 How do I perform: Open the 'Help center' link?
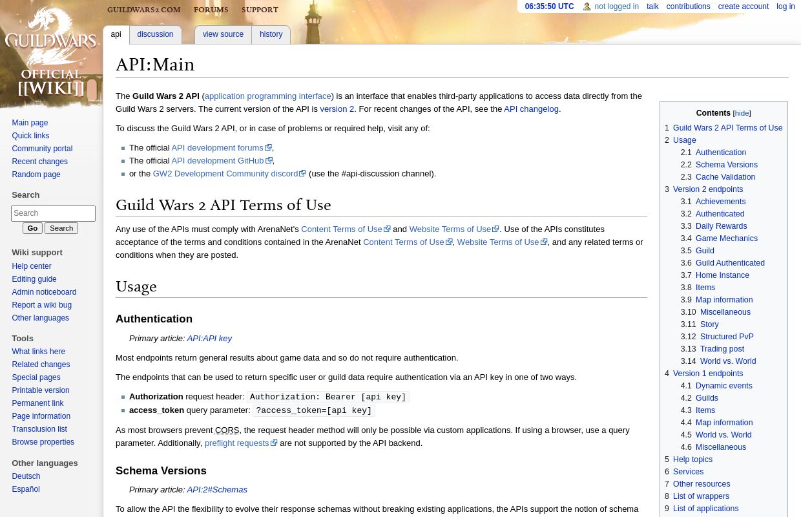pos(32,266)
